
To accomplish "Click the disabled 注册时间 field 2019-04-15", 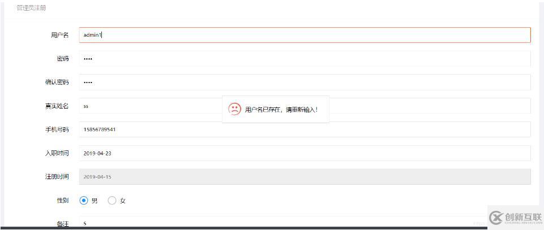I will click(305, 177).
